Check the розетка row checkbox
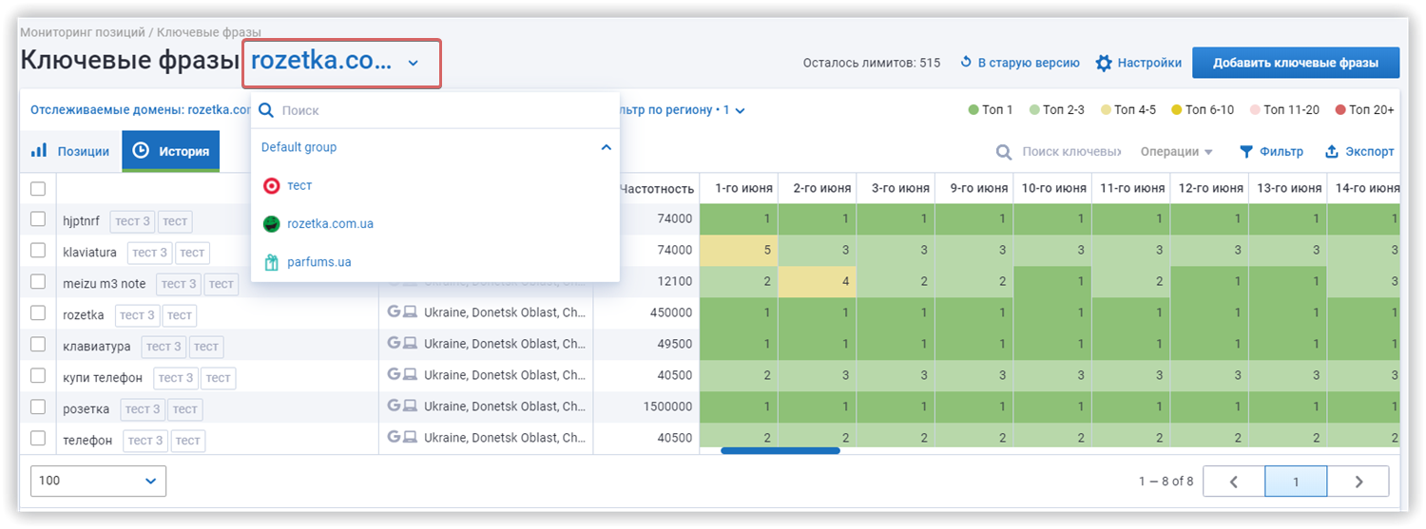 coord(38,407)
